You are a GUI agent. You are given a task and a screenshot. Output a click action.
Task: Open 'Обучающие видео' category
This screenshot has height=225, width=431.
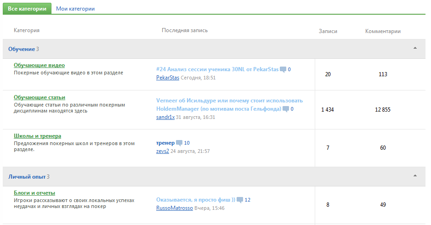click(x=39, y=65)
